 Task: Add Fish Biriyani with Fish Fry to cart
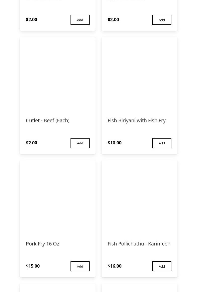(x=162, y=143)
